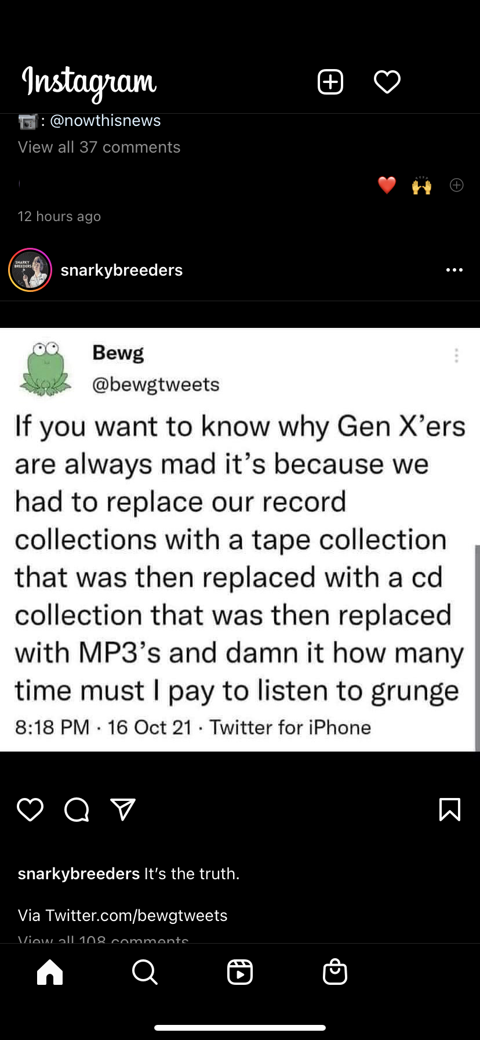480x1040 pixels.
Task: View all 37 comments
Action: (x=99, y=147)
